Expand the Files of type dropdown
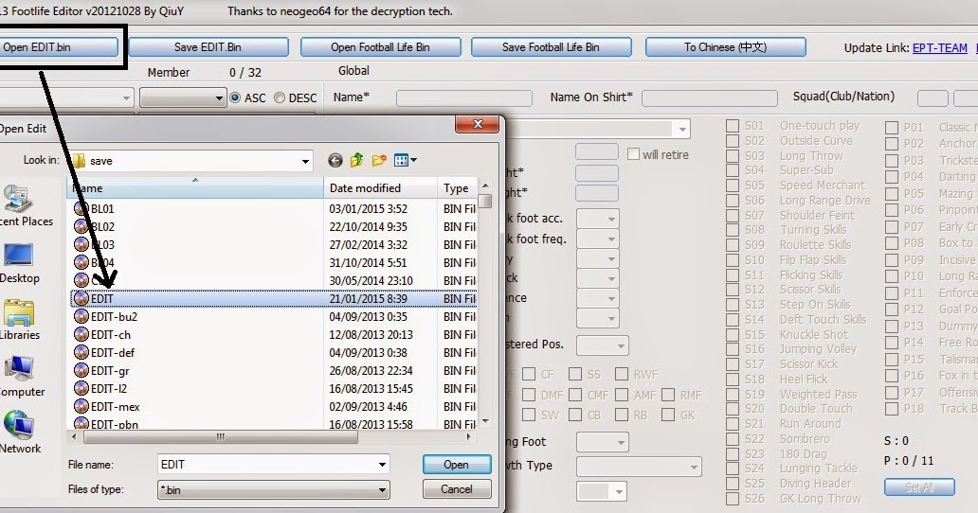Viewport: 978px width, 513px height. pos(382,490)
